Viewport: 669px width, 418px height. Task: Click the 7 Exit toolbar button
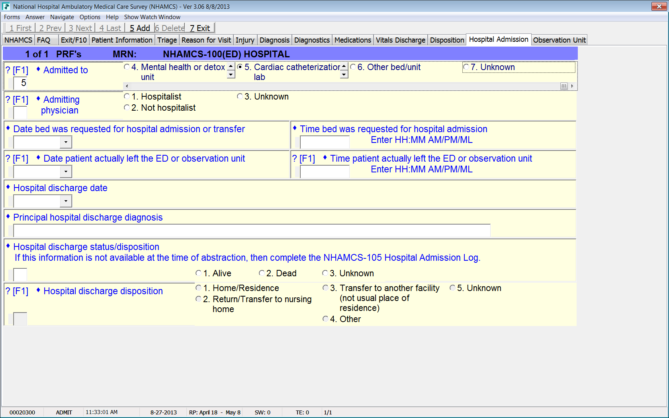[x=200, y=28]
